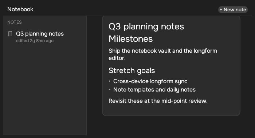The height and width of the screenshot is (138, 255).
Task: Click the Milestones heading
Action: 130,39
